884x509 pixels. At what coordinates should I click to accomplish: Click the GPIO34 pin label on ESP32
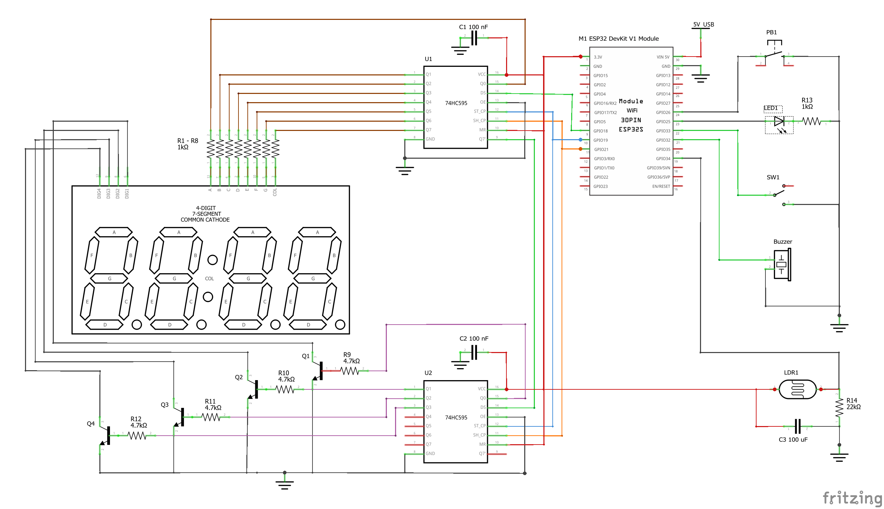(x=663, y=159)
